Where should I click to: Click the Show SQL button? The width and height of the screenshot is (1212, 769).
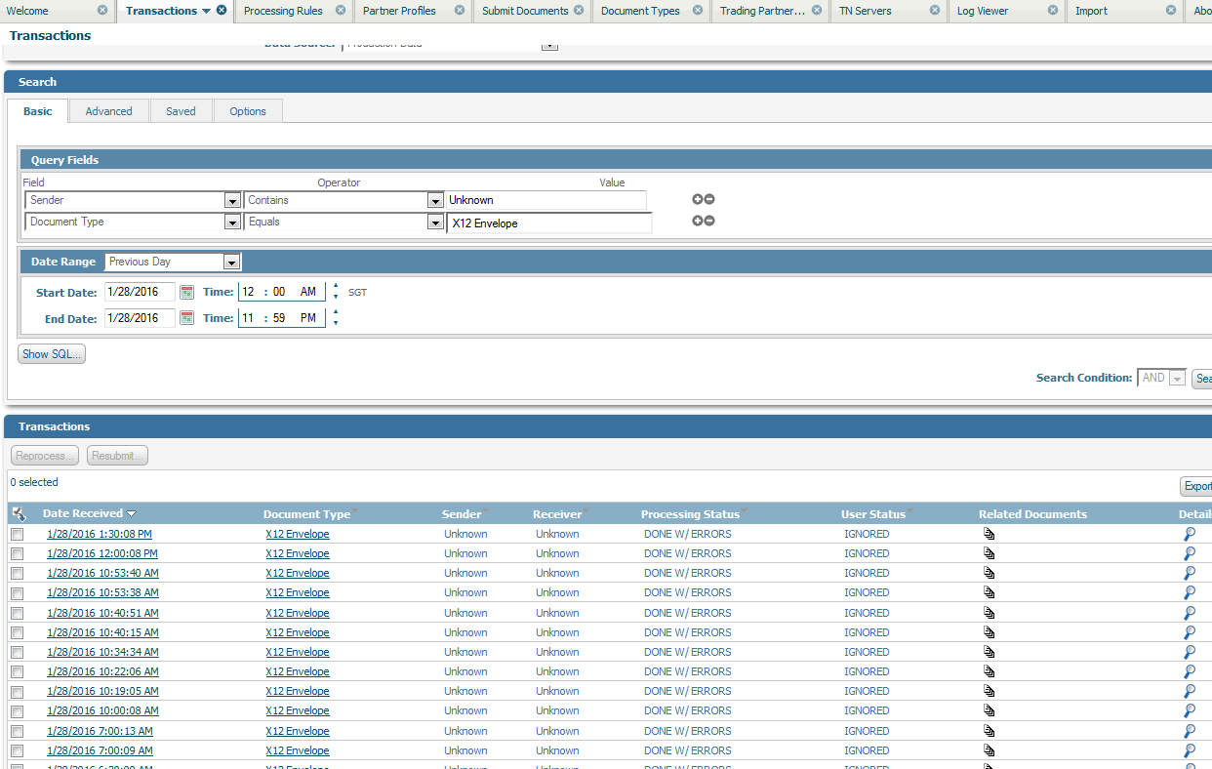(52, 354)
